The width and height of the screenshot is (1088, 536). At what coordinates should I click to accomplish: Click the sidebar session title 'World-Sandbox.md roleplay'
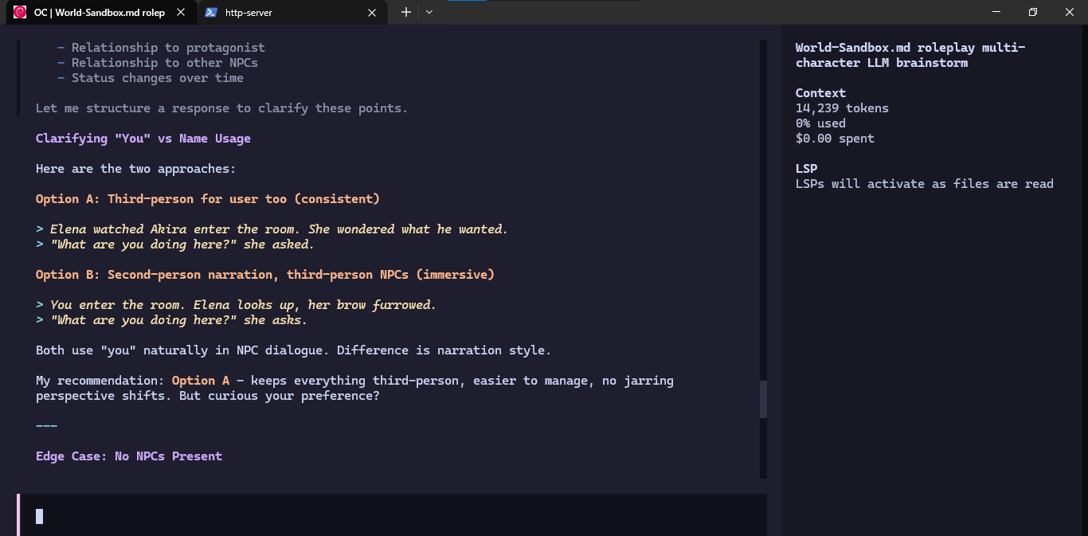[910, 55]
